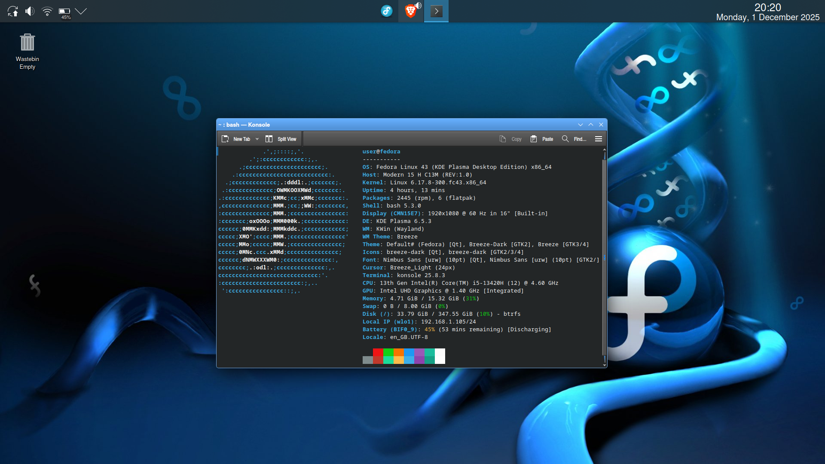
Task: Click the Copy toolbar button
Action: [510, 139]
